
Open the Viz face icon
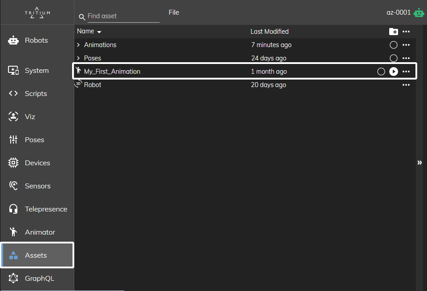(13, 117)
